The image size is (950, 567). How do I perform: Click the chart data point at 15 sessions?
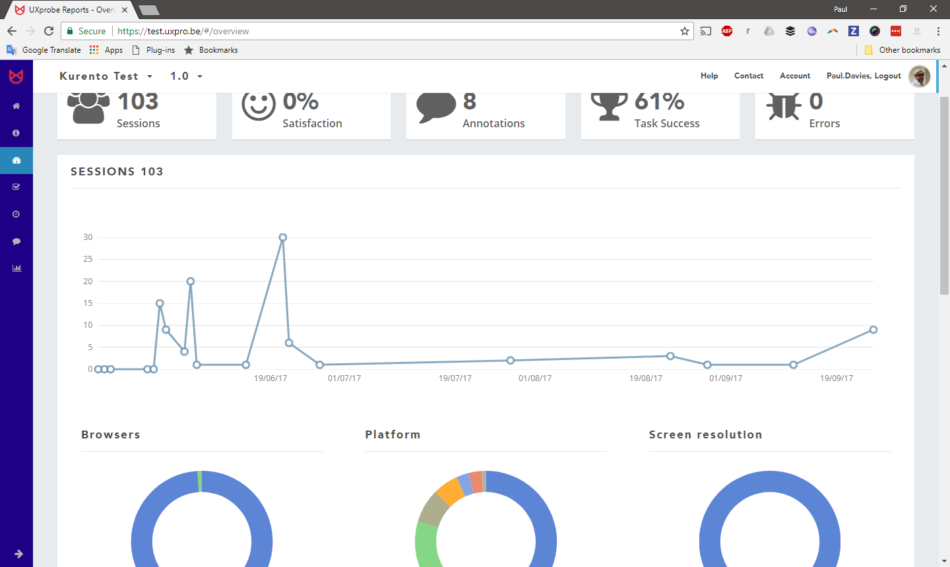160,303
